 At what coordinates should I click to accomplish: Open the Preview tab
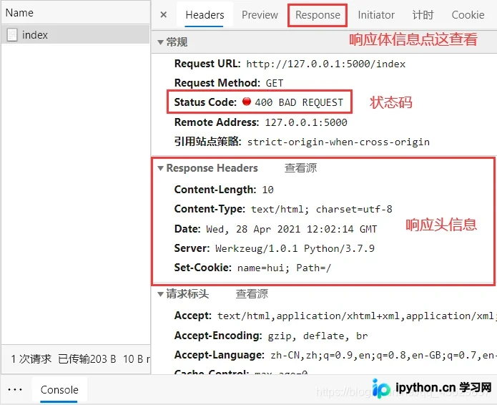click(260, 15)
